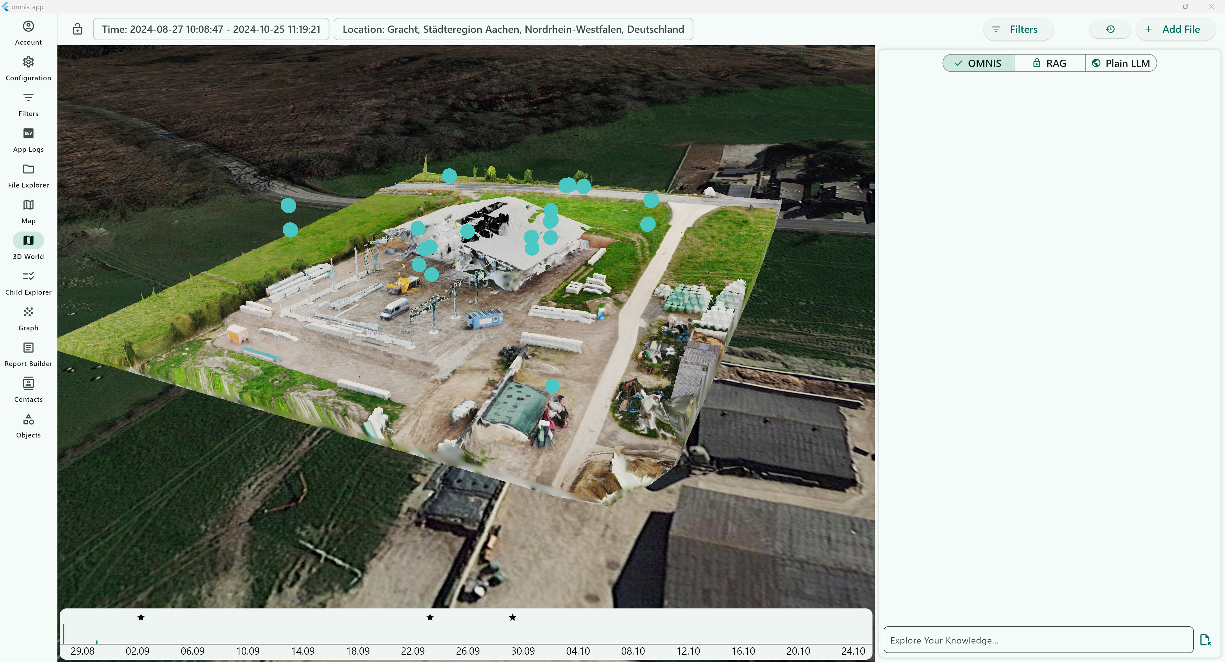Open Report Builder from sidebar

coord(28,348)
